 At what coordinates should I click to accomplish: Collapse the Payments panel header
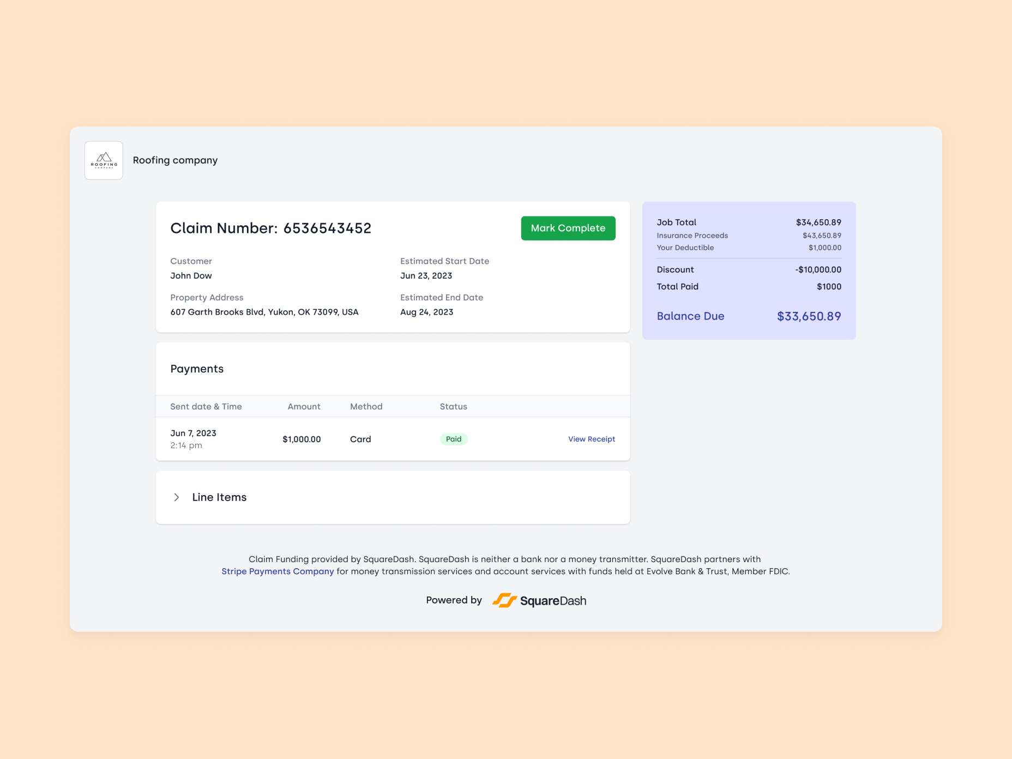click(x=197, y=369)
